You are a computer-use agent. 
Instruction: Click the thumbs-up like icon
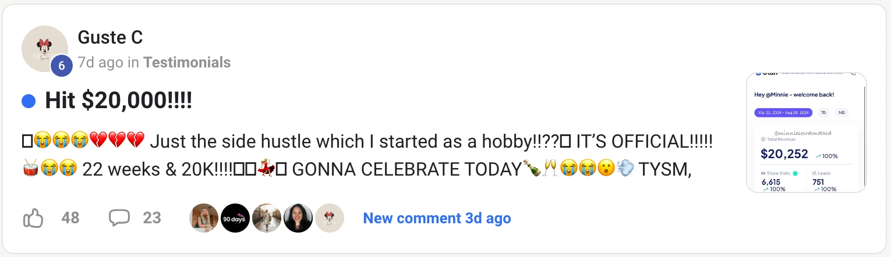[x=33, y=219]
